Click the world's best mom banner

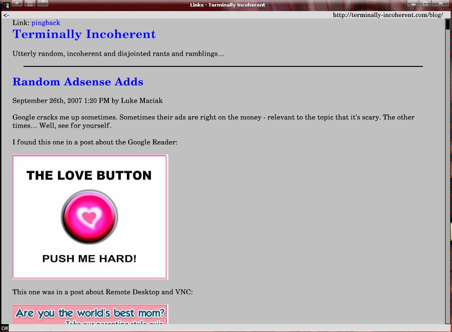(90, 314)
